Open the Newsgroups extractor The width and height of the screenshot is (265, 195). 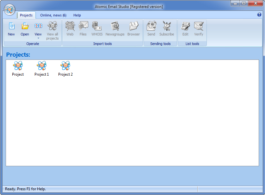tap(114, 28)
